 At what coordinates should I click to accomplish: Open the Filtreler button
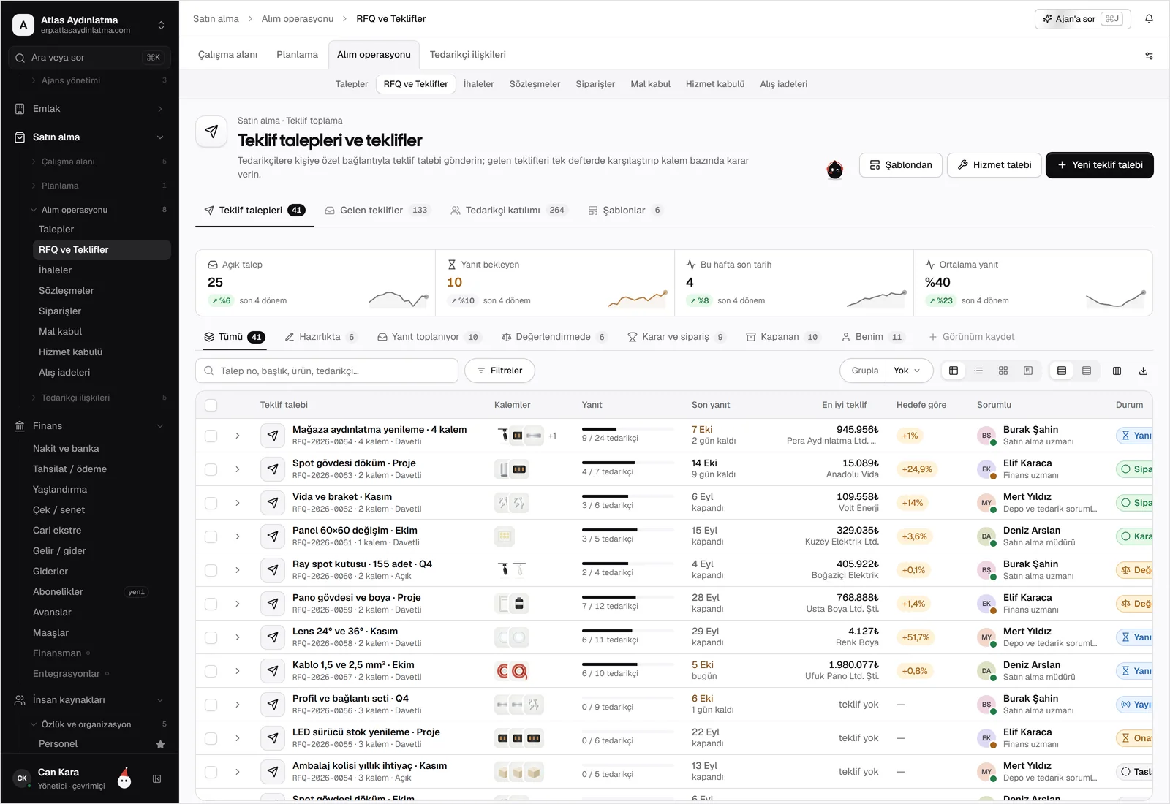499,371
